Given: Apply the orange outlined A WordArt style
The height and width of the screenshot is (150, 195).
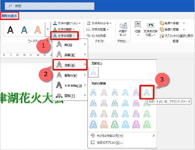Looking at the screenshot, I should (38, 30).
